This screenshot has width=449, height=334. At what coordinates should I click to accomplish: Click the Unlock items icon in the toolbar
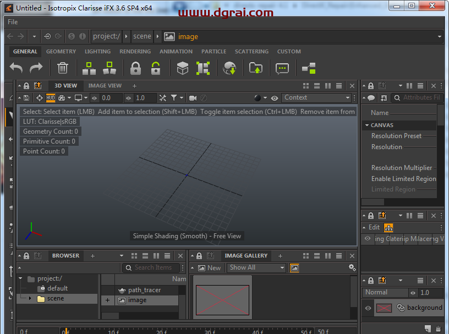(x=157, y=68)
